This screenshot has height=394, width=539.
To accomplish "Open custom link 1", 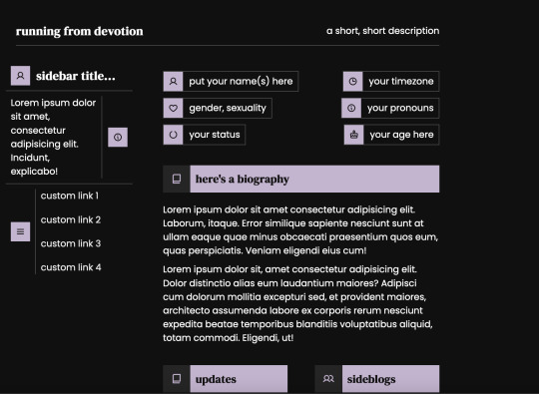I will tap(70, 196).
